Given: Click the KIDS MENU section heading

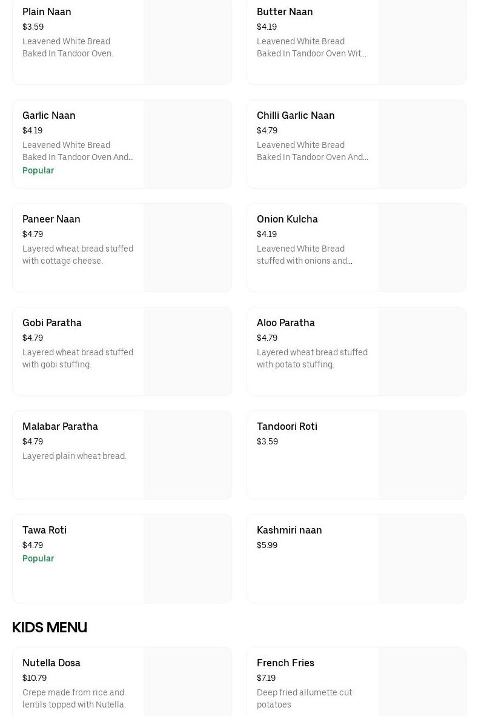Looking at the screenshot, I should [50, 628].
